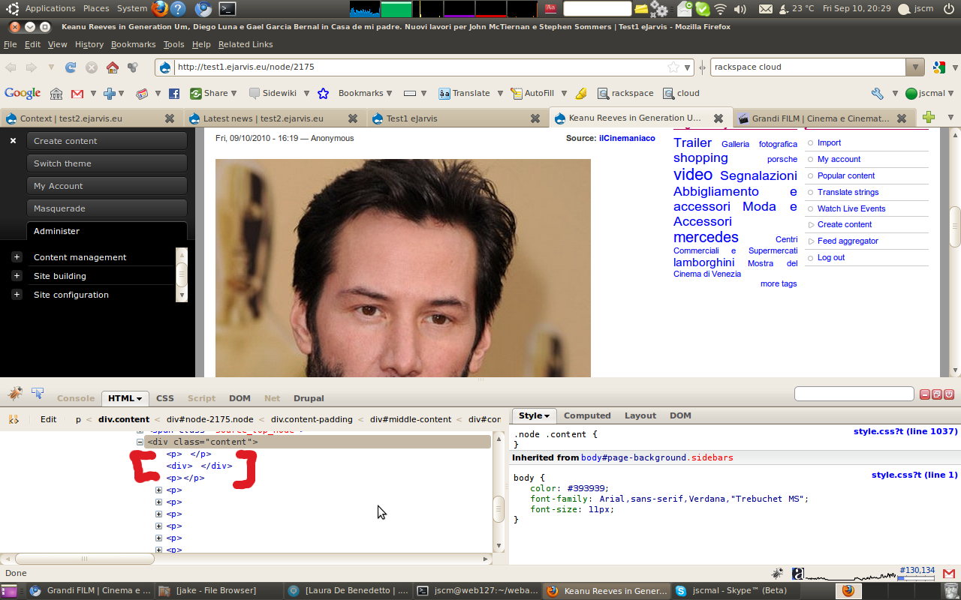Click the Google logo on the toolbar

23,94
